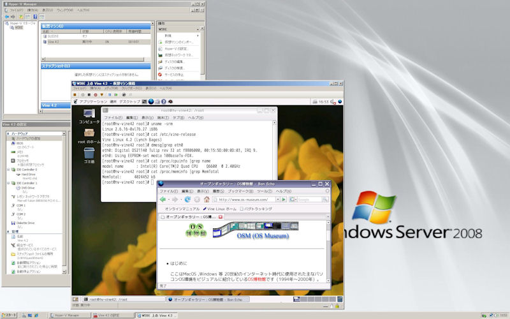Viewport: 510px width, 319px height.
Task: Click the snapshot camera icon in VM toolbar
Action: pos(124,94)
